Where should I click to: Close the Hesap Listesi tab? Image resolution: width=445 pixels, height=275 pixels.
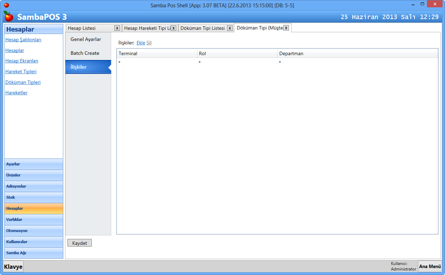click(117, 28)
